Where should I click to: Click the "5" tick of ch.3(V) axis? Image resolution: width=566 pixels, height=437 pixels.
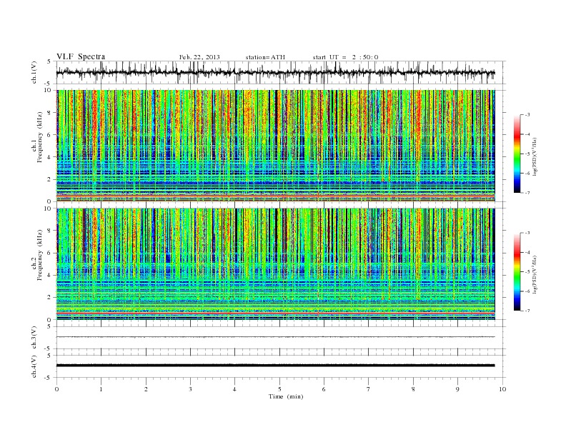[49, 326]
